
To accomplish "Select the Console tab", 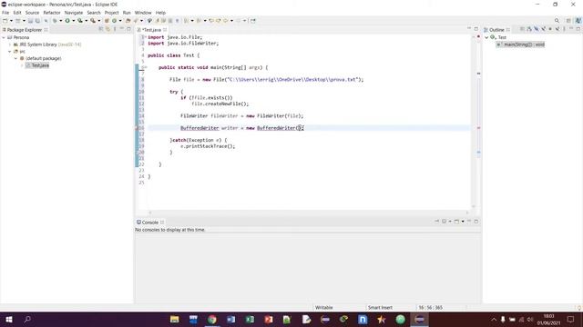I will (150, 223).
